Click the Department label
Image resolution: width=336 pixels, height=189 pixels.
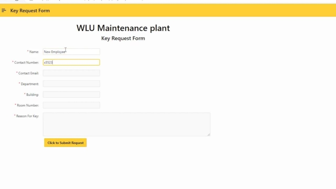point(29,84)
